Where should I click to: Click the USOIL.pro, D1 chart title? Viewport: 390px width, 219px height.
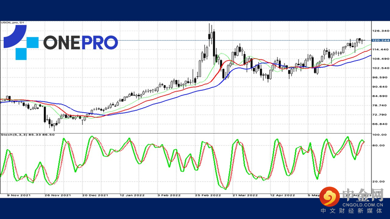point(12,23)
